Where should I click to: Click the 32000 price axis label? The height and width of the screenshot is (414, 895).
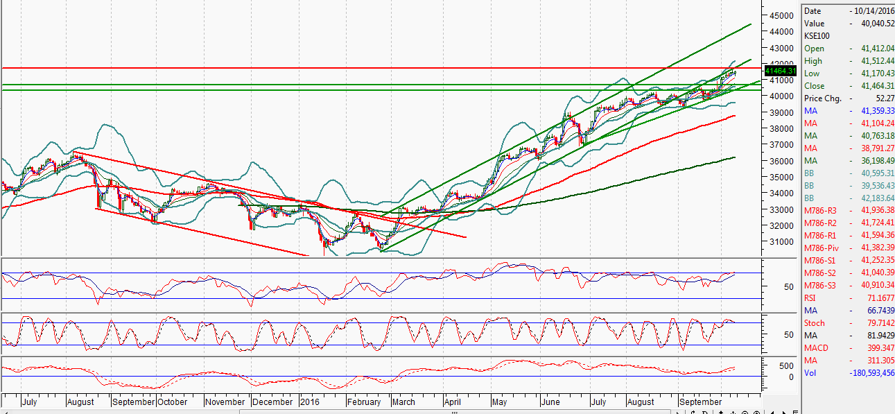[x=782, y=226]
